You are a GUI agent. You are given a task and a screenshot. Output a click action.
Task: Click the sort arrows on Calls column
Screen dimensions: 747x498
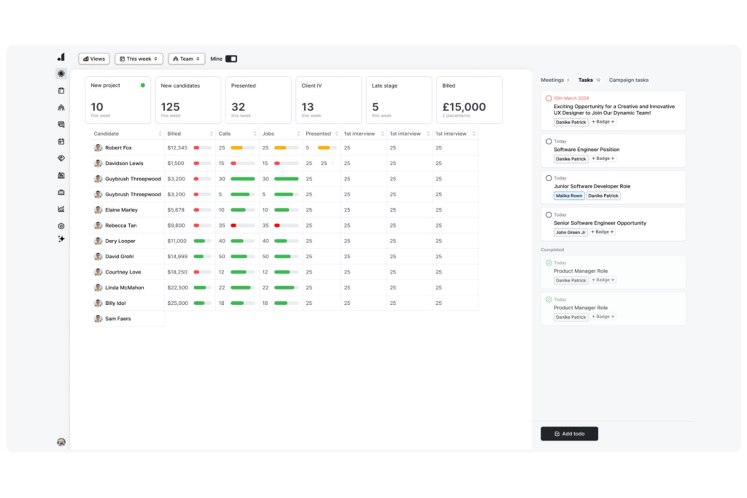point(255,134)
